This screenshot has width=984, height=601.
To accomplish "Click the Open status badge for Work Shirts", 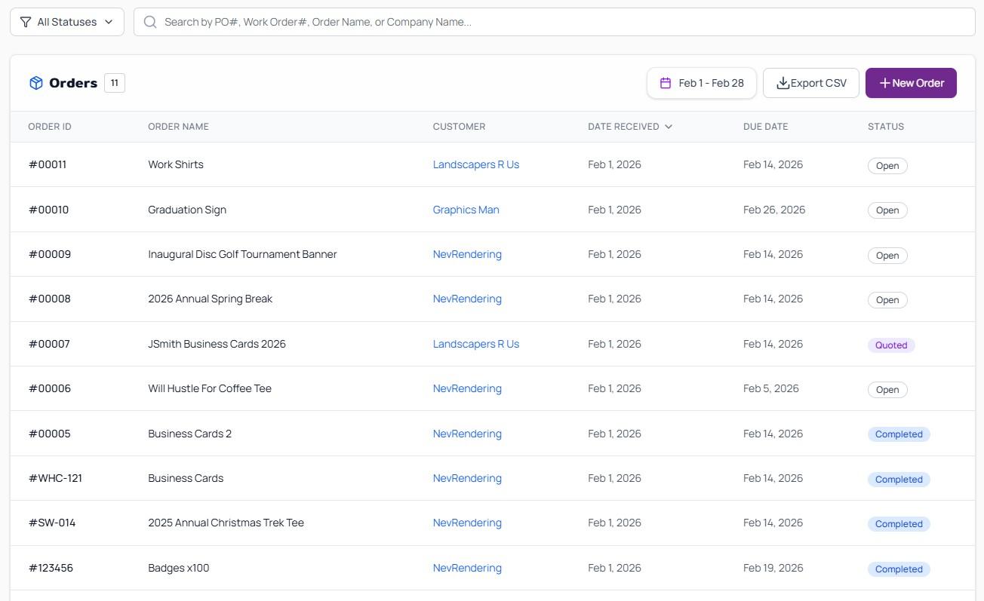I will pos(887,165).
